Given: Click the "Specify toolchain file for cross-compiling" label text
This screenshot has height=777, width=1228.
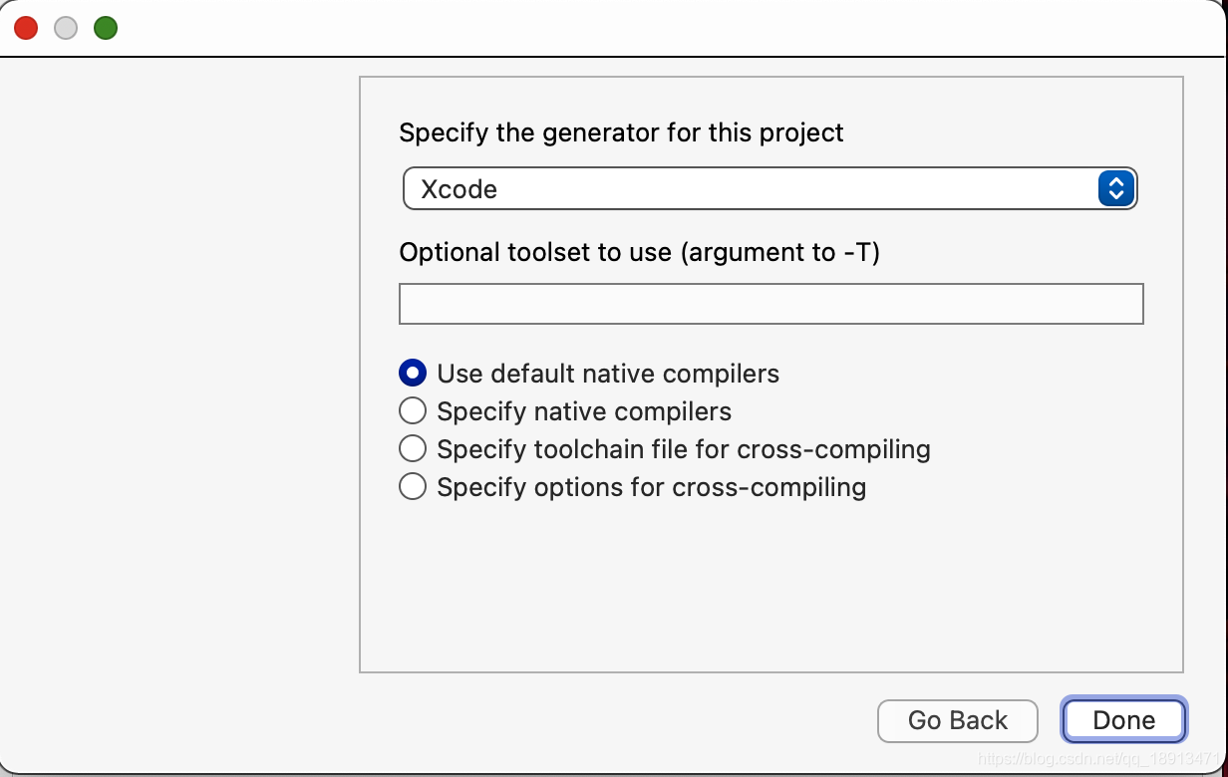Looking at the screenshot, I should 684,449.
